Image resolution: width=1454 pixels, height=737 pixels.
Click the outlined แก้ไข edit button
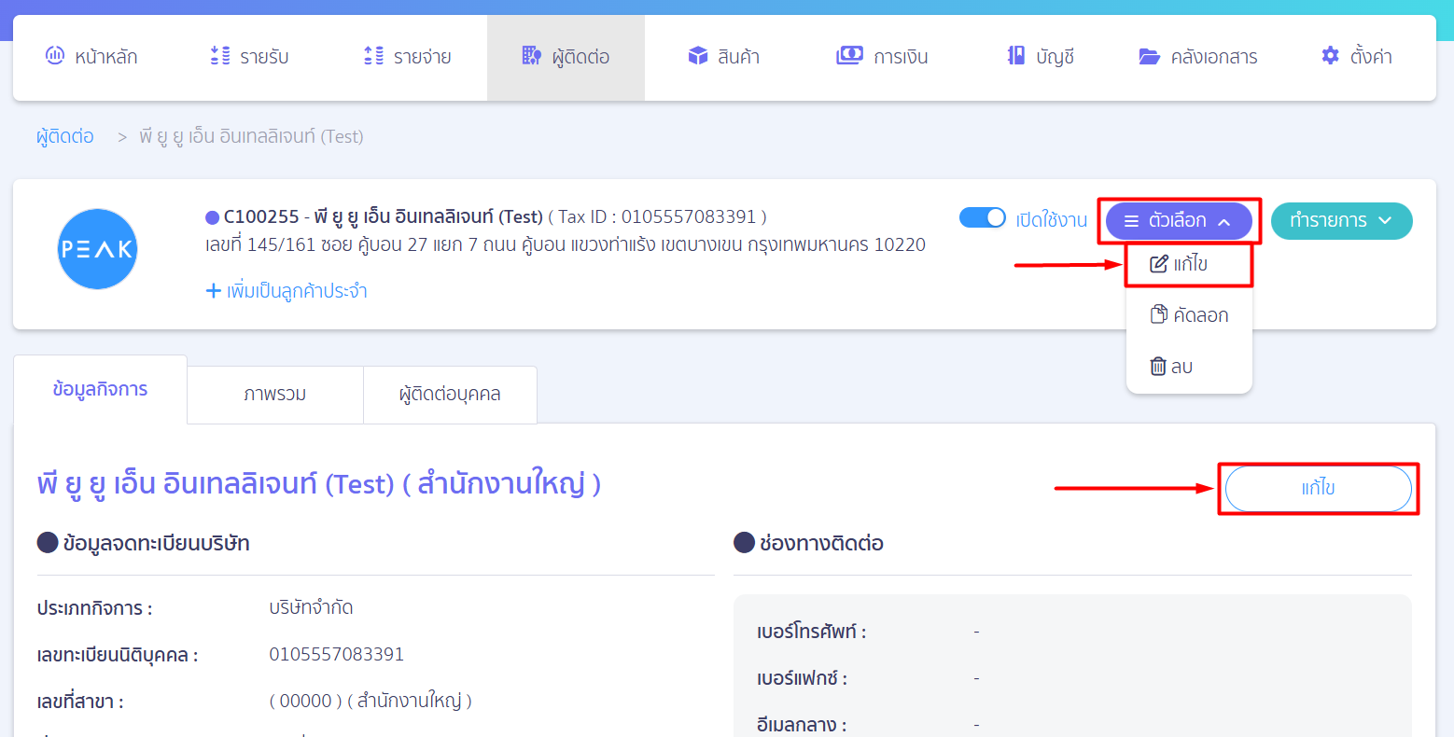(x=1318, y=489)
